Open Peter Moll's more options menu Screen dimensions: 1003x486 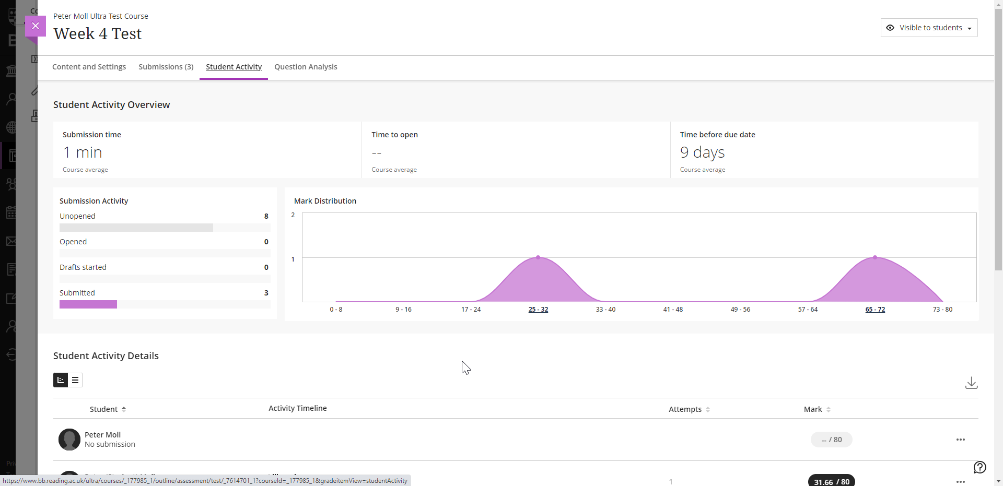960,440
